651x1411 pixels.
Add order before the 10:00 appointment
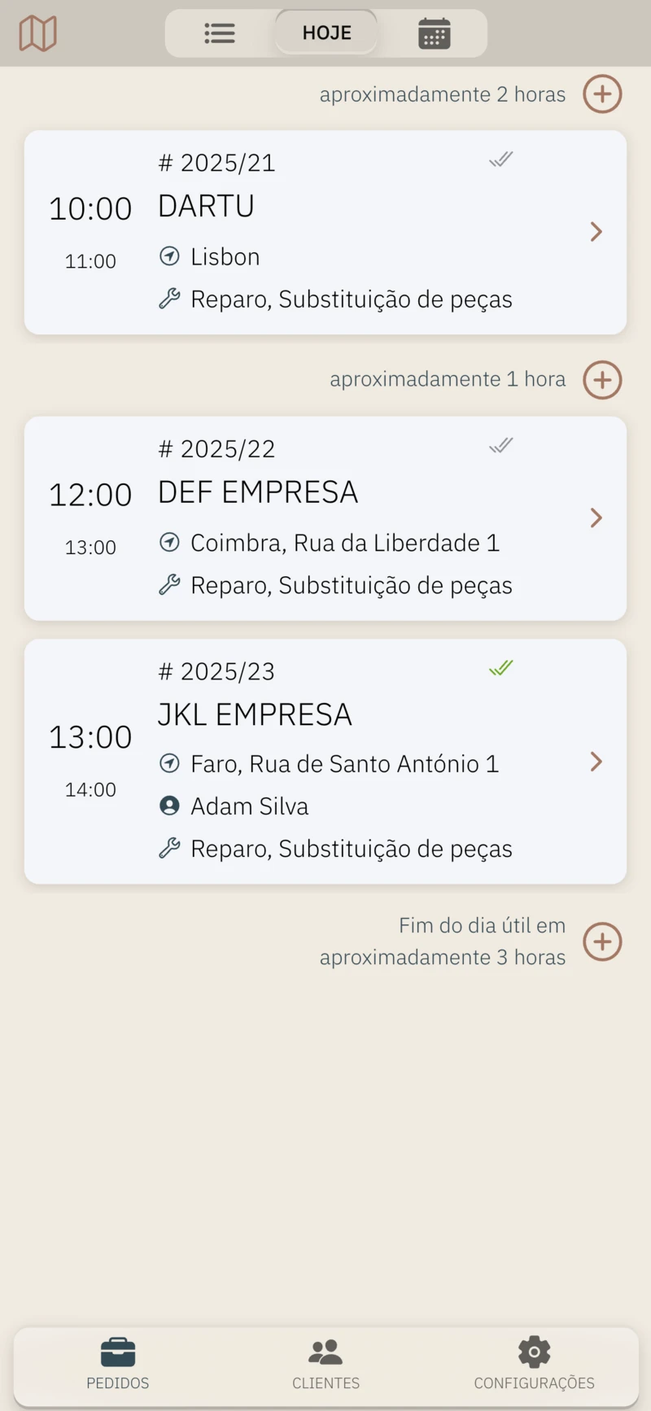point(602,94)
